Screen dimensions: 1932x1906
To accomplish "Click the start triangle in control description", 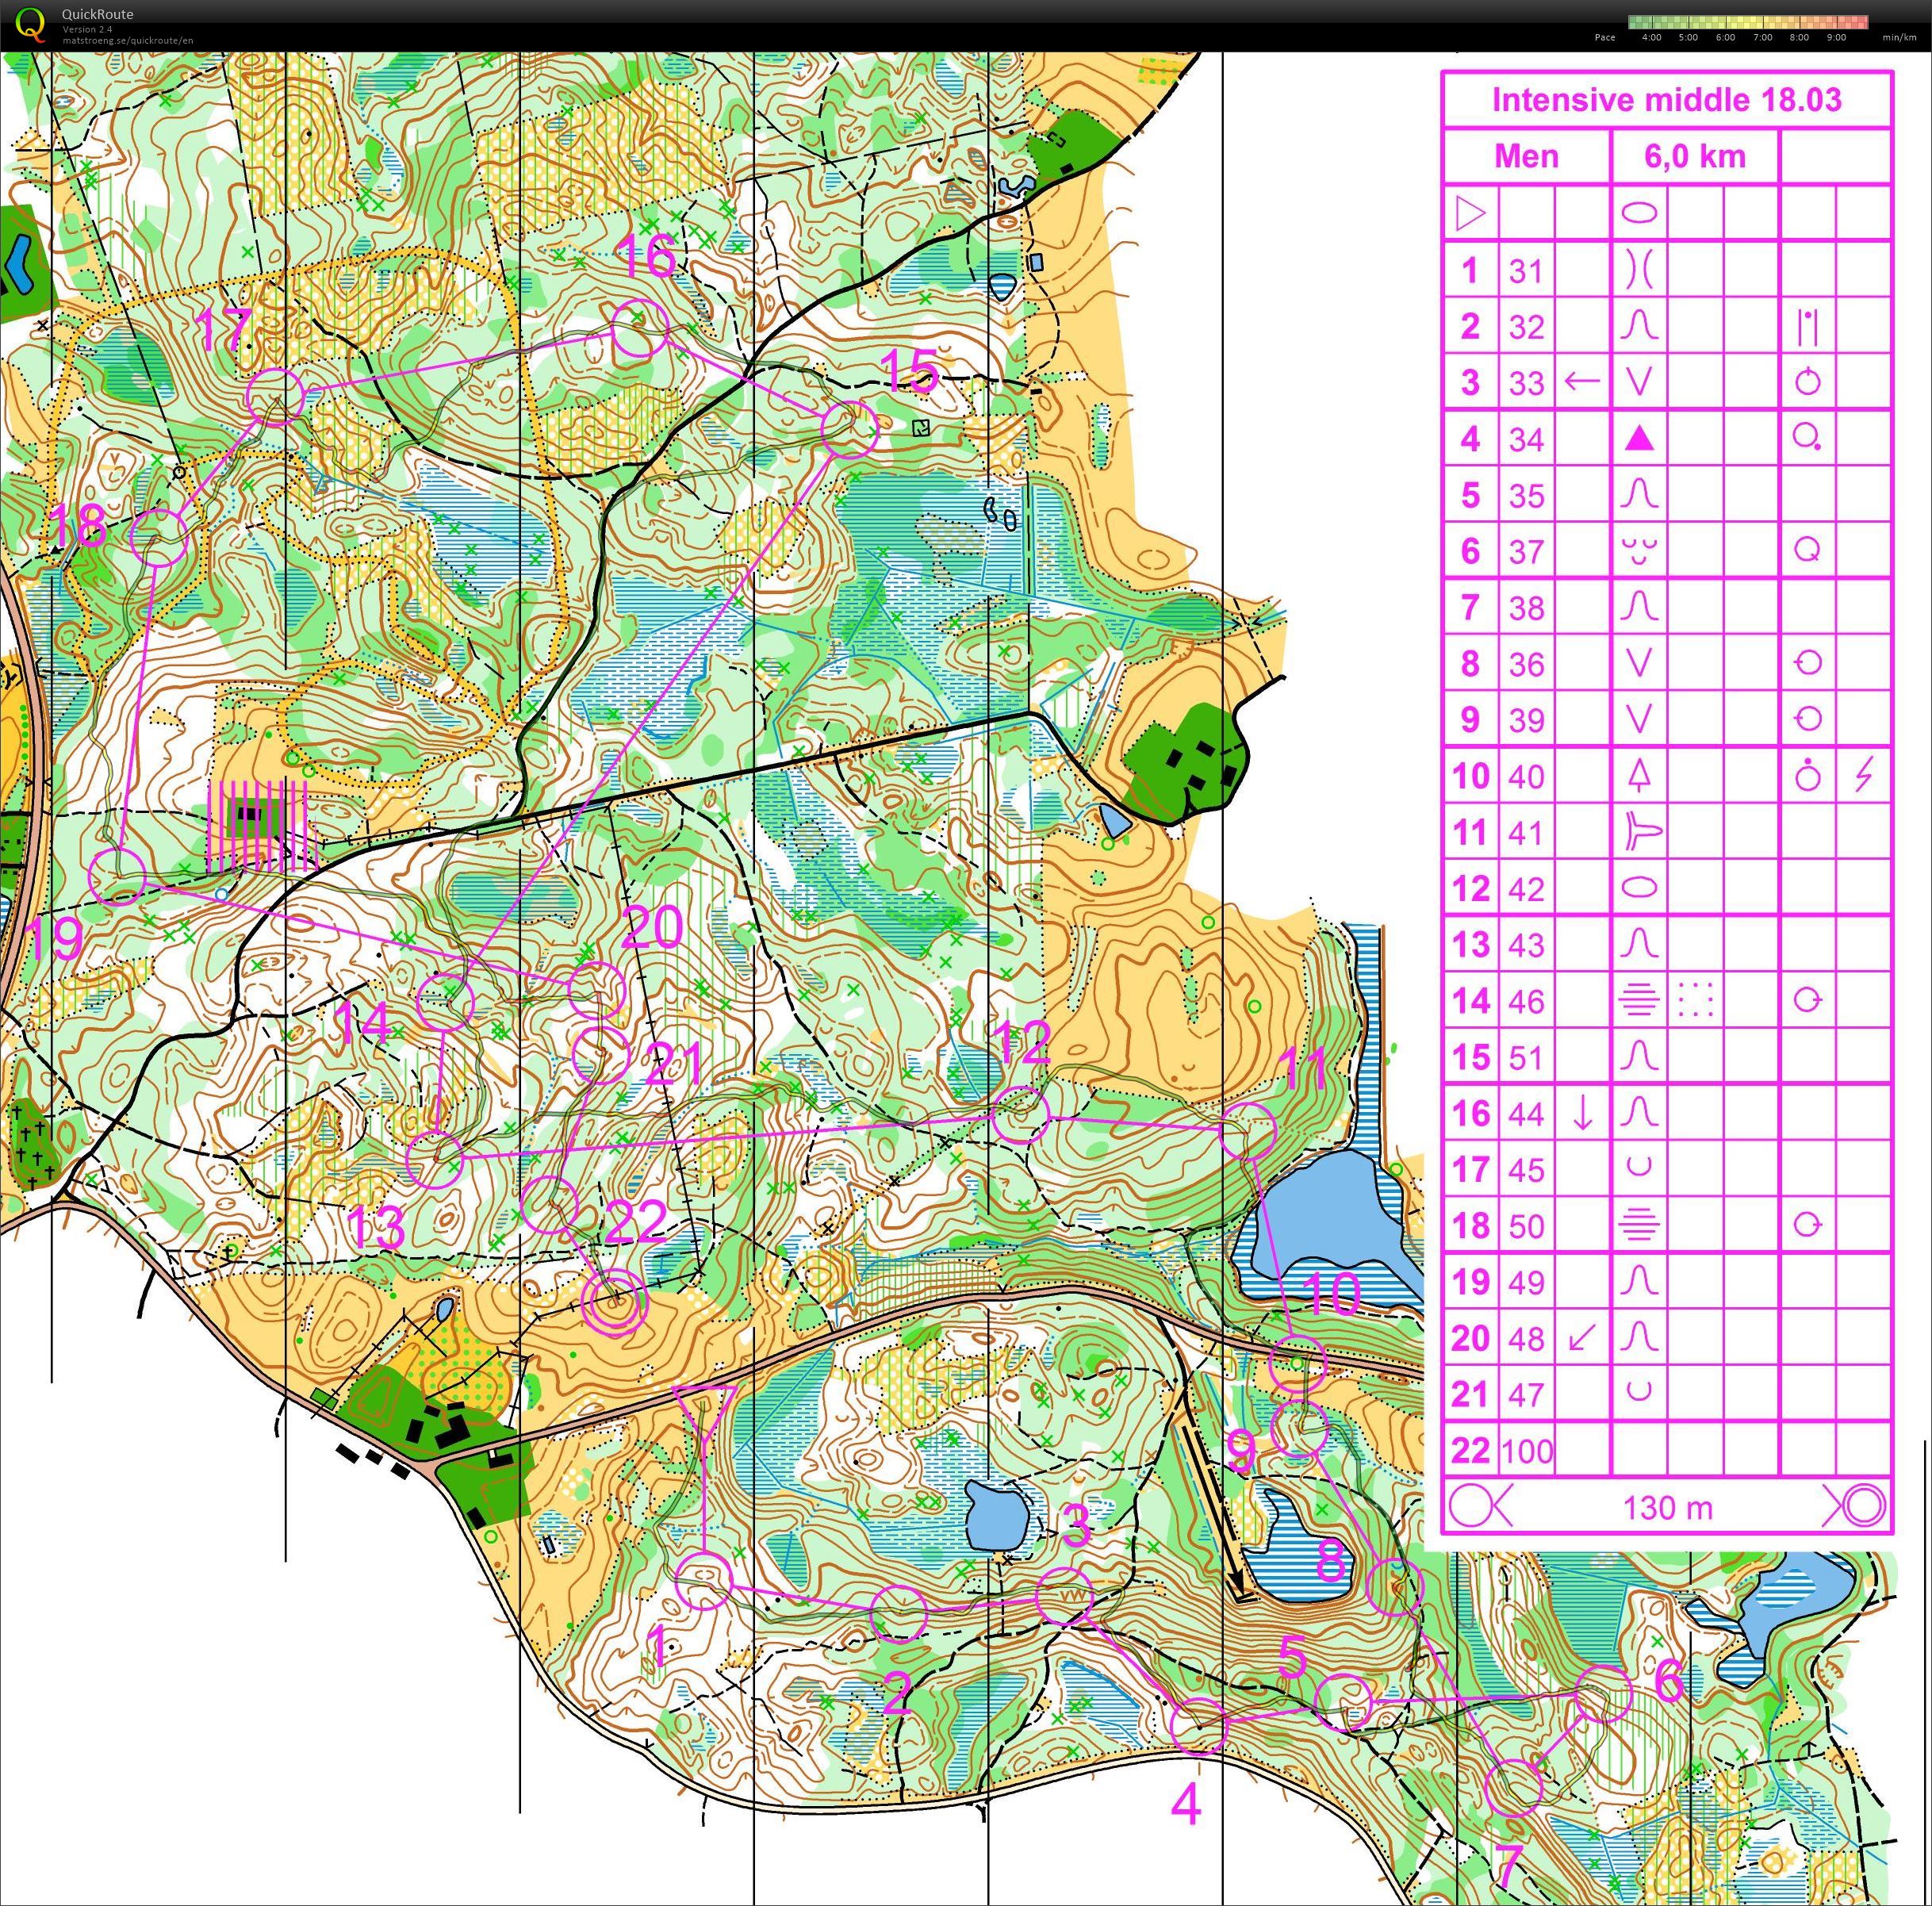I will tap(1470, 213).
